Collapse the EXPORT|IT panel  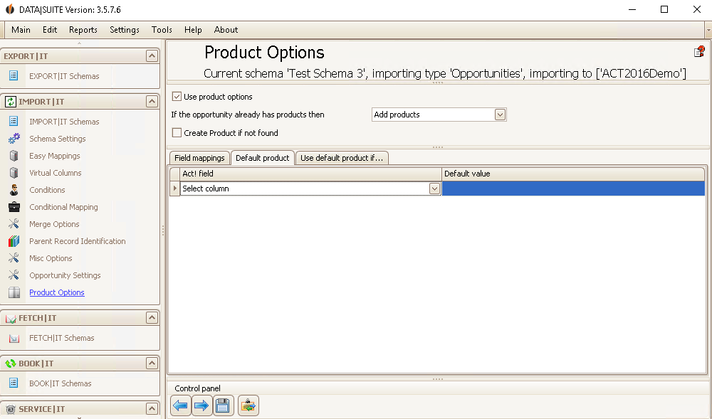click(x=152, y=55)
